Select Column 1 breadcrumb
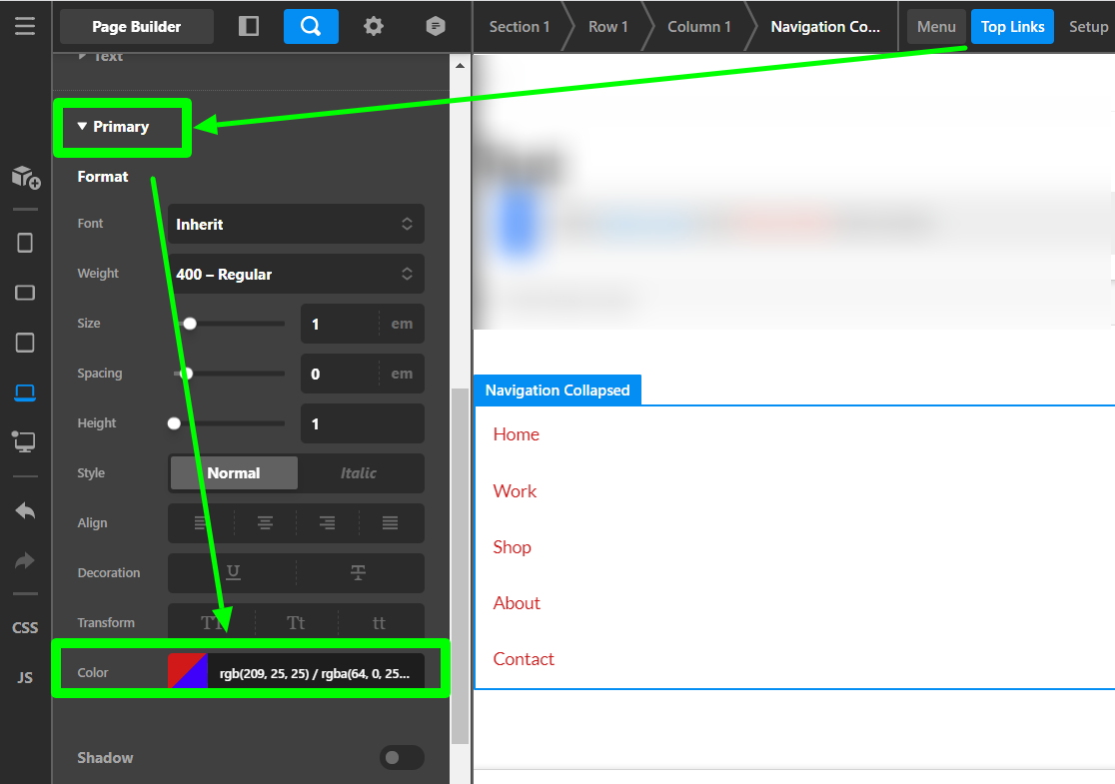This screenshot has height=784, width=1115. [x=699, y=26]
